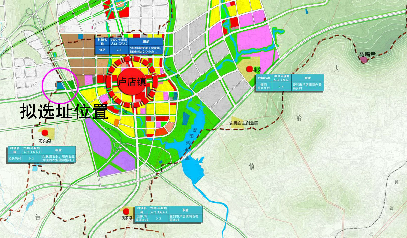The image size is (407, 238).
Task: Click the blue parcel inside the magenta circle
Action: pyautogui.click(x=60, y=86)
